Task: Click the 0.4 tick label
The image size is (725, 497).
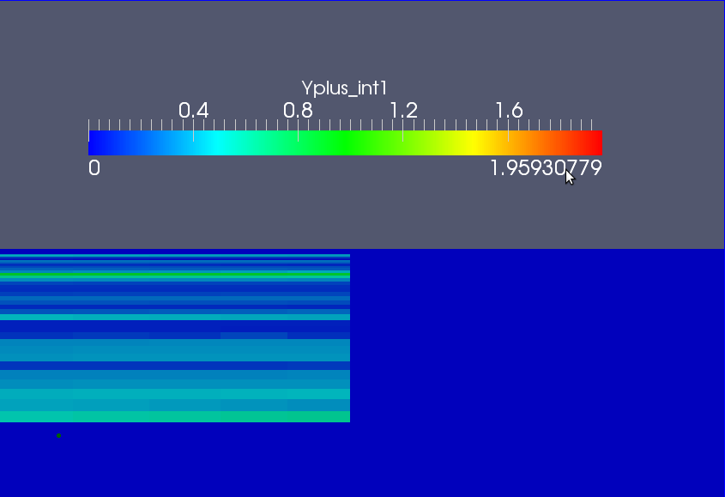Action: [x=193, y=111]
